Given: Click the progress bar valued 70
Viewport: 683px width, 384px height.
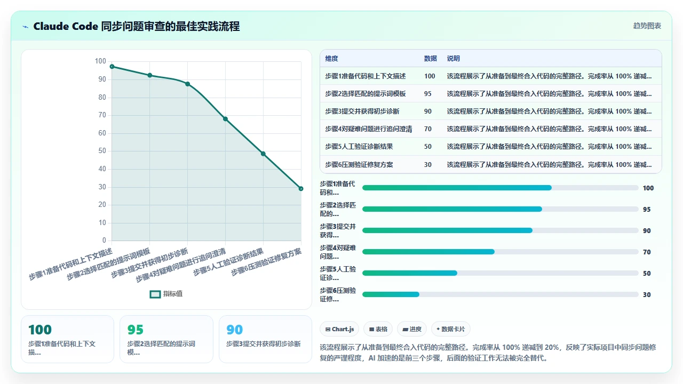Looking at the screenshot, I should 500,252.
